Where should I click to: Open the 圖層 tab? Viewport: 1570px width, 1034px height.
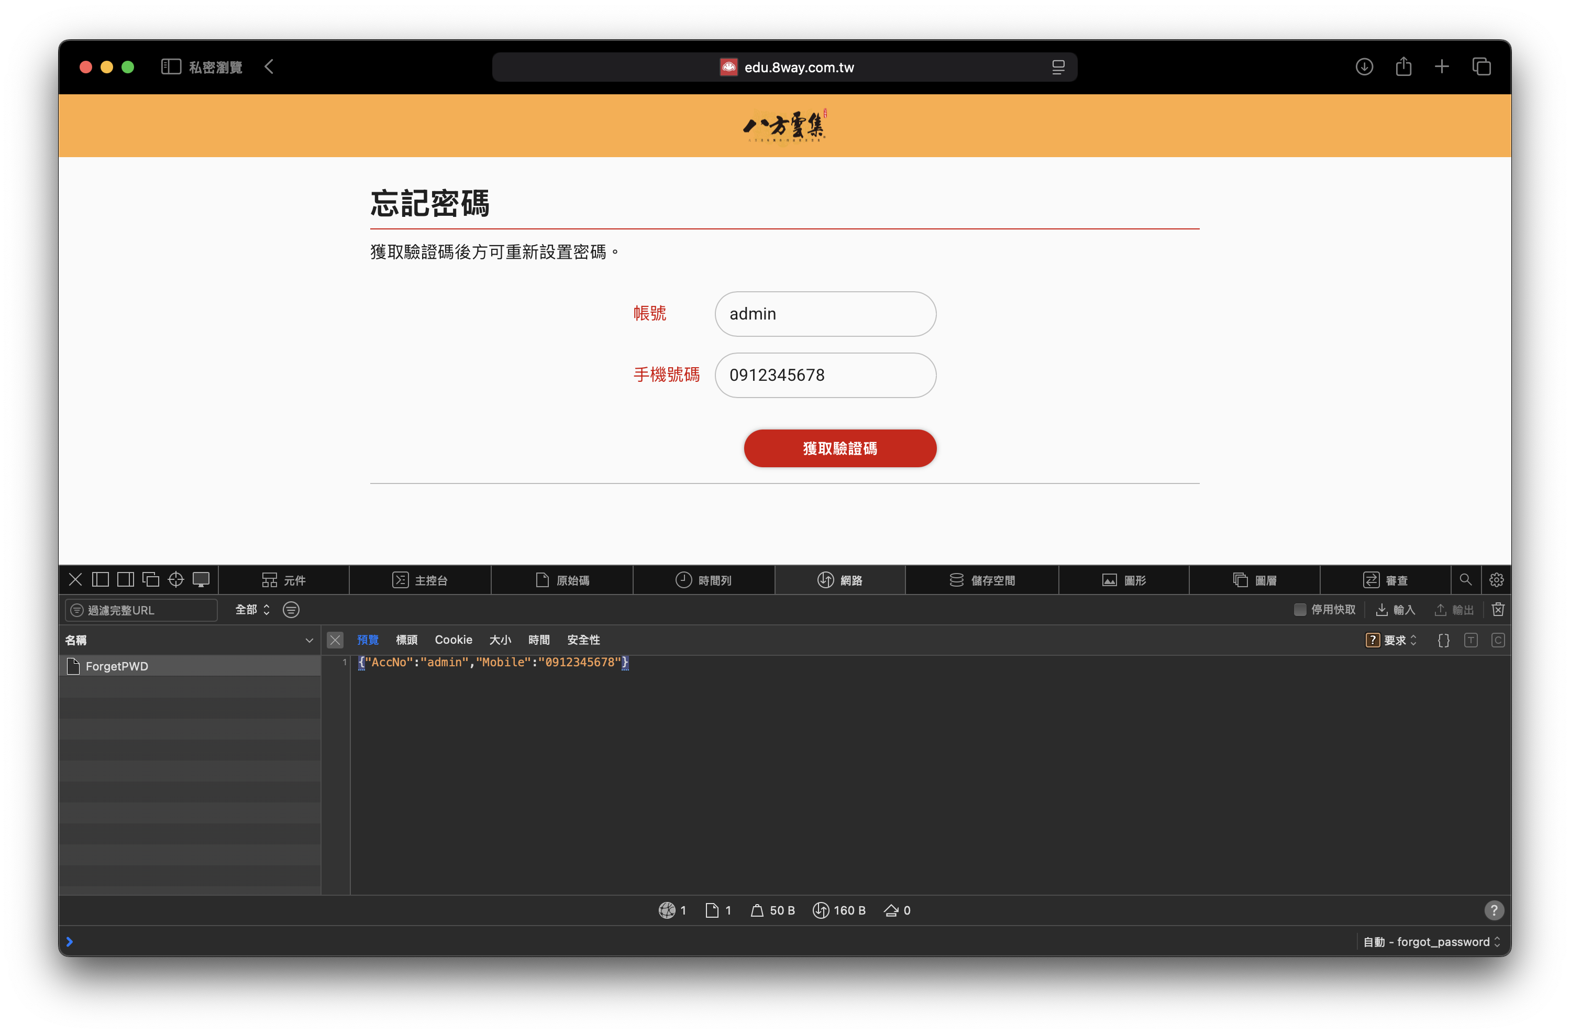(x=1255, y=580)
